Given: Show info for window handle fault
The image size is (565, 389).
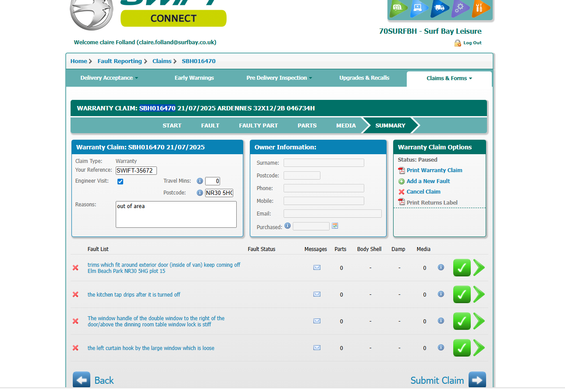Looking at the screenshot, I should pyautogui.click(x=441, y=321).
